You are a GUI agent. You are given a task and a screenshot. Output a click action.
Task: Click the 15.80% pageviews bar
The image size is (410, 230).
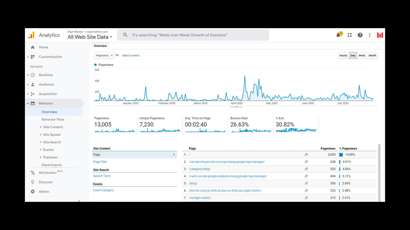341,155
